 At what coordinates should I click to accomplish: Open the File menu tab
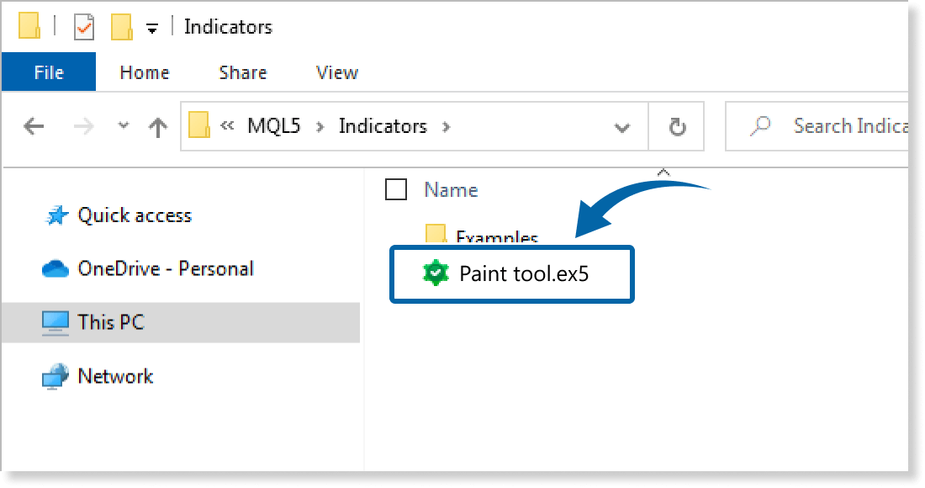point(48,73)
